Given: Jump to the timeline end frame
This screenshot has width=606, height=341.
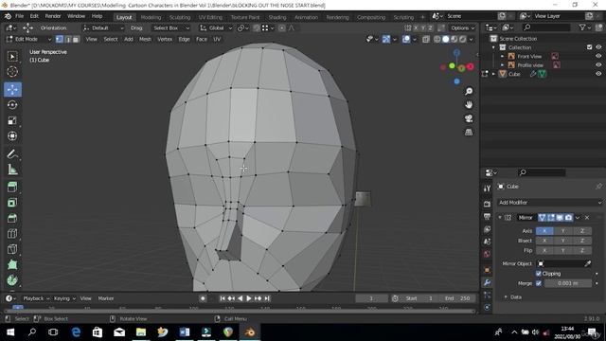Looking at the screenshot, I should point(267,298).
